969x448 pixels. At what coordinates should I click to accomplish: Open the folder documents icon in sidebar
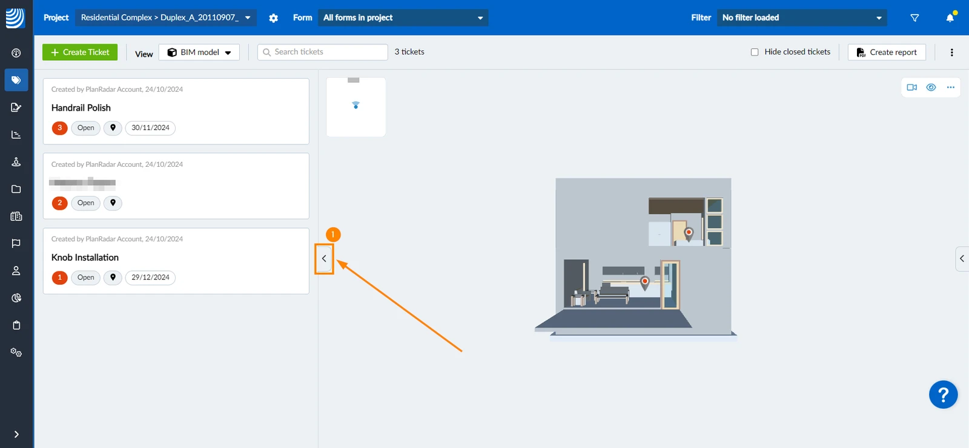pyautogui.click(x=16, y=189)
